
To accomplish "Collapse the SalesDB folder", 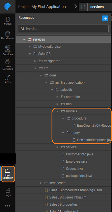I will (x=30, y=54).
